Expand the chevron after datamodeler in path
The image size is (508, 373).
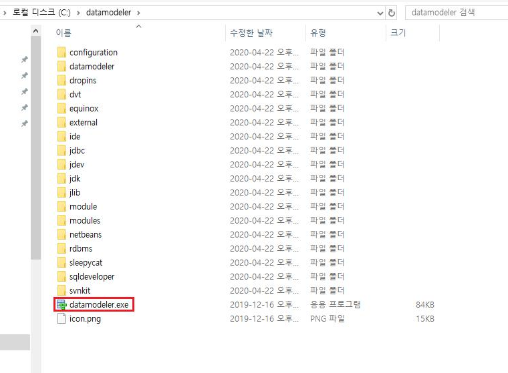coord(138,13)
